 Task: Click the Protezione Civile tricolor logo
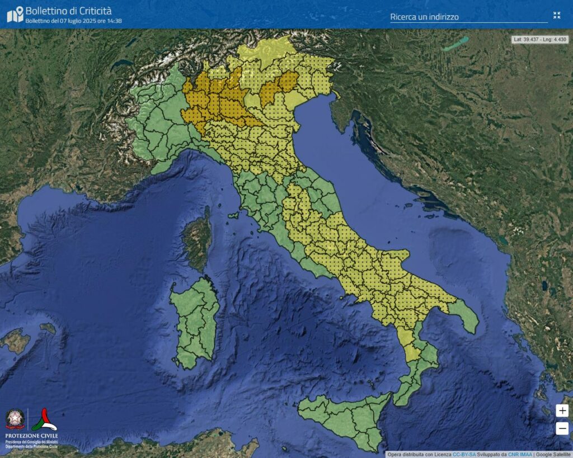[44, 420]
